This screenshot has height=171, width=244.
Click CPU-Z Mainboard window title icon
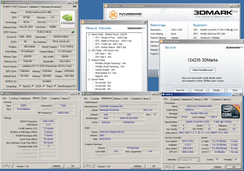(83, 94)
